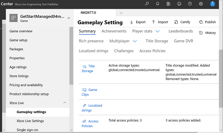This screenshot has height=133, width=223.
Task: Open the search magnifier icon
Action: click(x=147, y=4)
